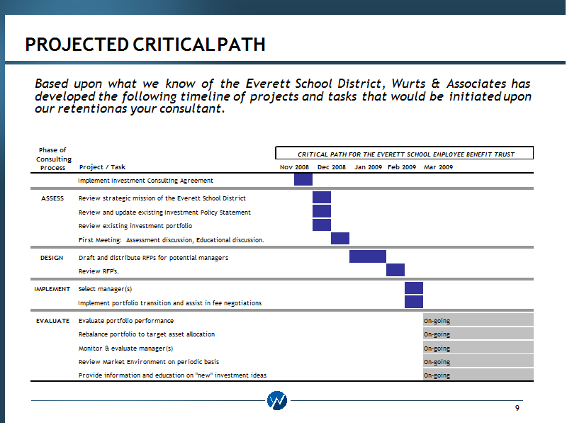This screenshot has height=425, width=567.
Task: Click the Gantt bar for Select manager(s)
Action: [414, 288]
